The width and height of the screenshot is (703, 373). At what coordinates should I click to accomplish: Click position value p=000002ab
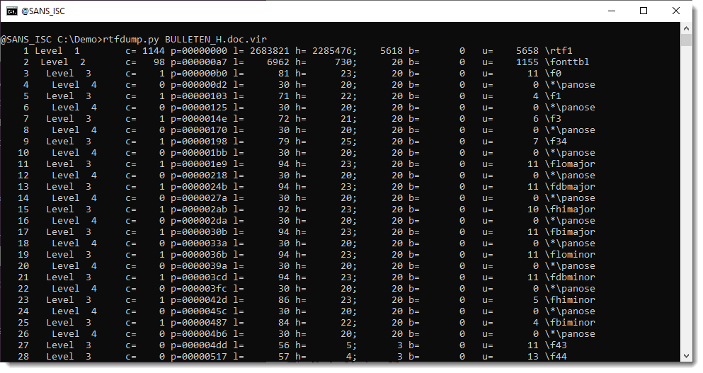pos(199,210)
